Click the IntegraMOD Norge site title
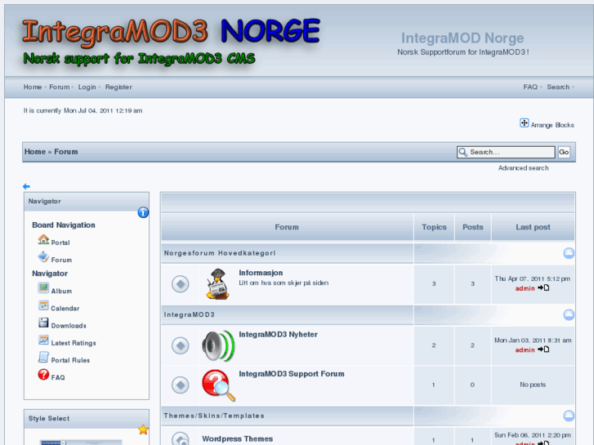 (x=462, y=38)
